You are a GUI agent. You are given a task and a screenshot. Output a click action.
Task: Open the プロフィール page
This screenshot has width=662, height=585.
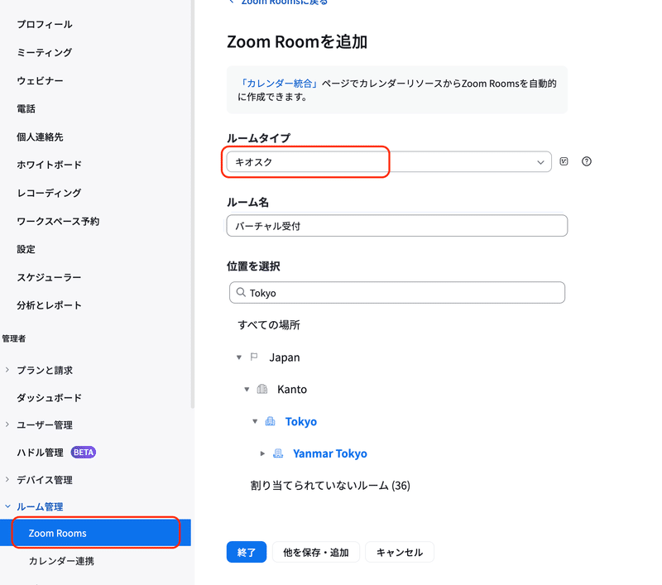[x=45, y=25]
